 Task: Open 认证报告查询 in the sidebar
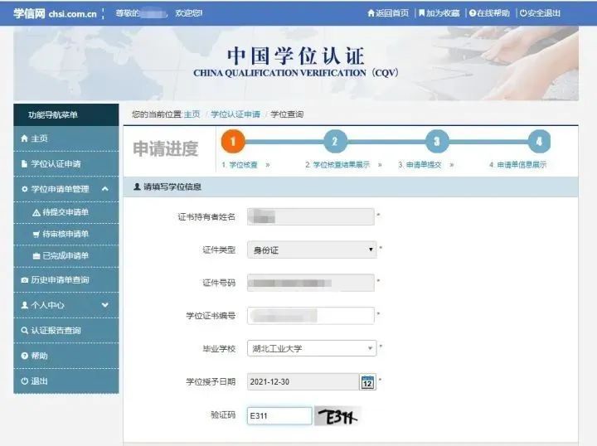click(x=66, y=330)
